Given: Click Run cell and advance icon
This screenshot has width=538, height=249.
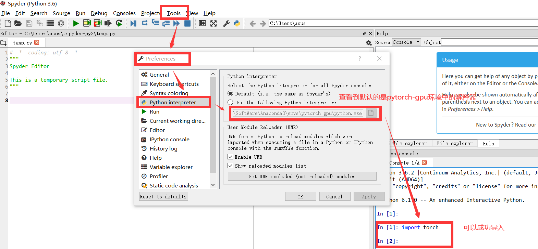Looking at the screenshot, I should click(x=98, y=23).
